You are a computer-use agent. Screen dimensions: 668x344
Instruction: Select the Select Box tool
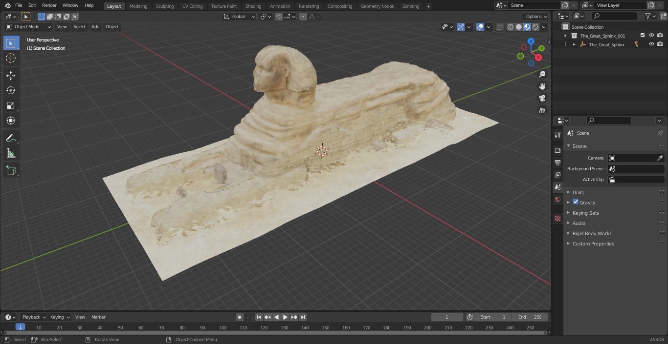11,43
